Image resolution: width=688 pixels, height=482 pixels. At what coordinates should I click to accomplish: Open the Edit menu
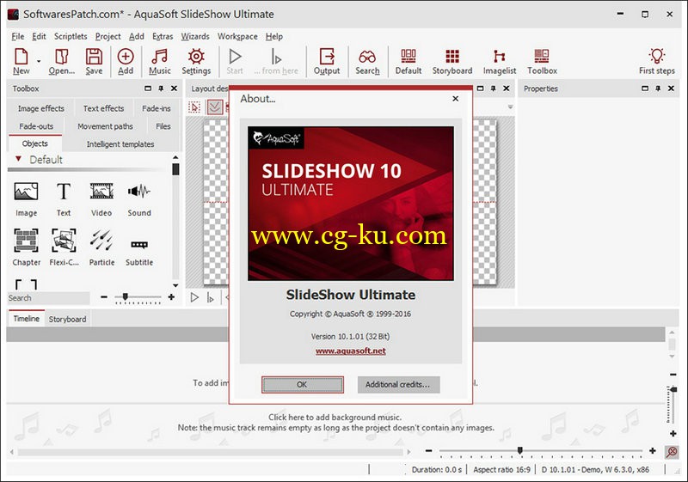point(39,36)
